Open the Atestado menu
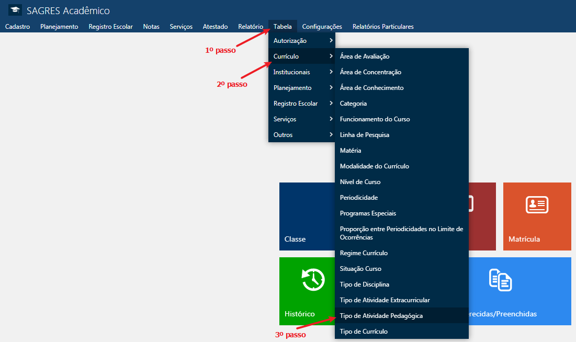The height and width of the screenshot is (342, 576). point(215,26)
